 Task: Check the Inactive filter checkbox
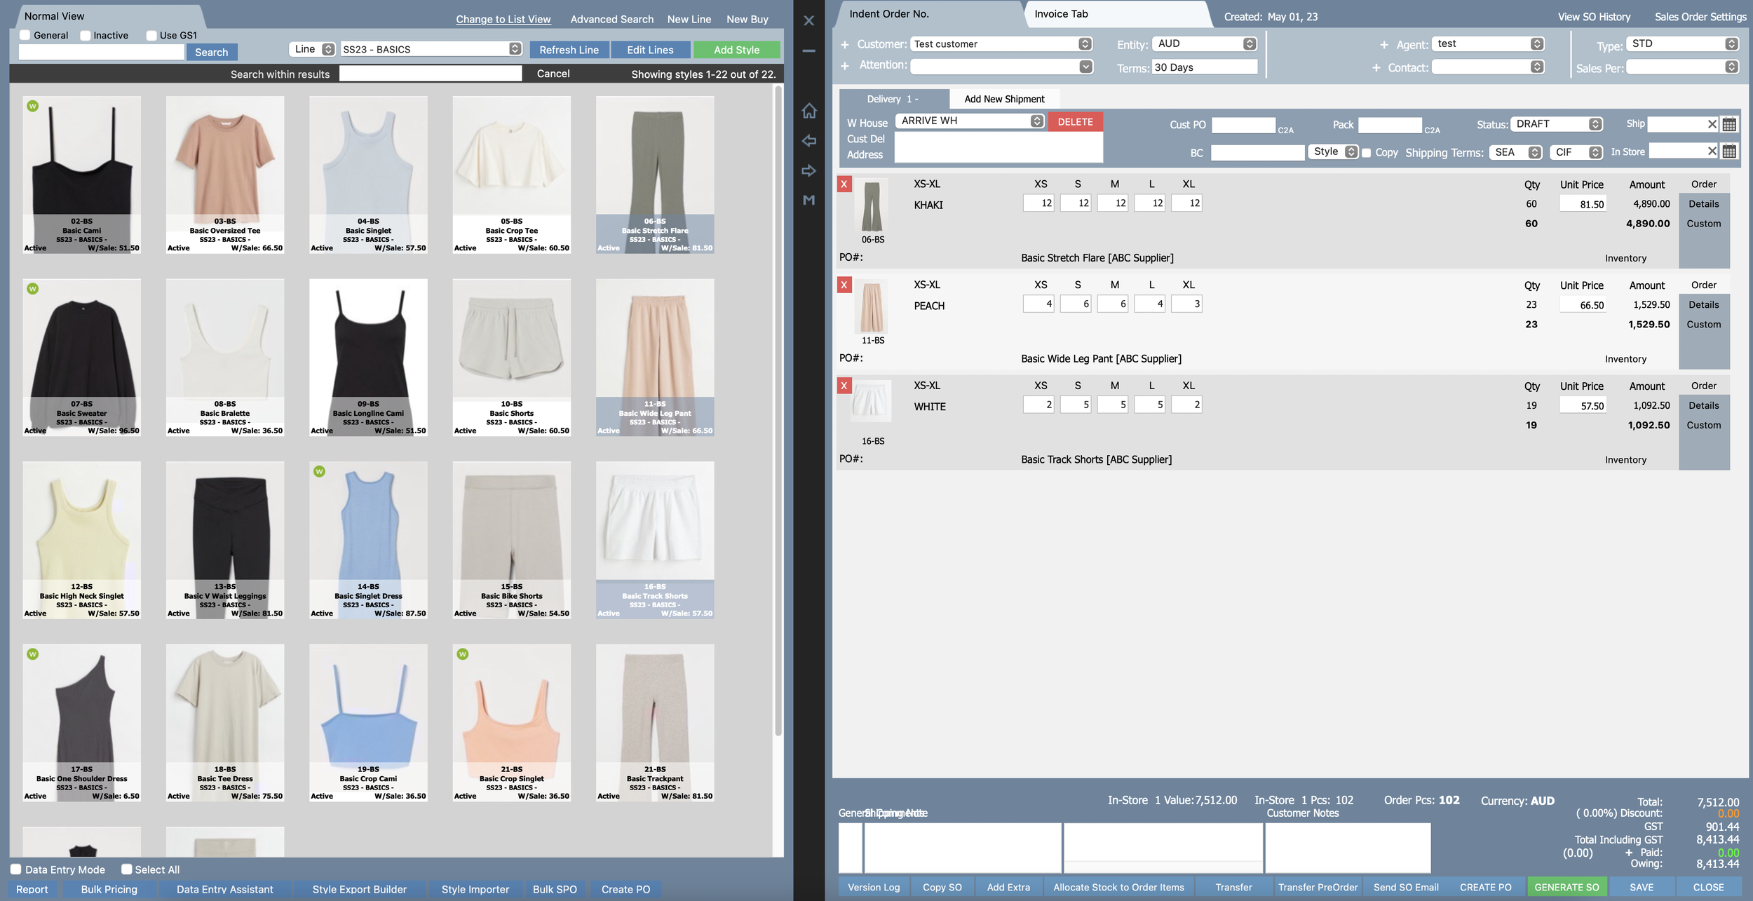tap(85, 36)
